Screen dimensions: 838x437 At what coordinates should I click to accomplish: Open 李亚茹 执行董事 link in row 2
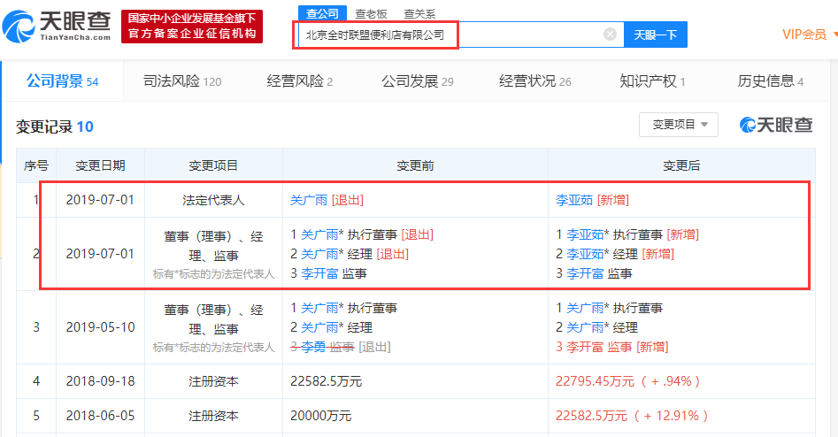[585, 234]
